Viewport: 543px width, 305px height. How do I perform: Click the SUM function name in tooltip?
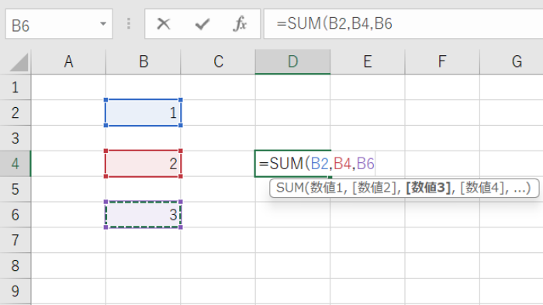click(x=290, y=188)
